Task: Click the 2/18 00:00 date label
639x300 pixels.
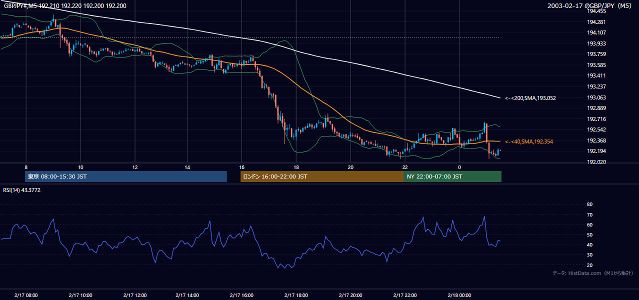Action: 459,295
